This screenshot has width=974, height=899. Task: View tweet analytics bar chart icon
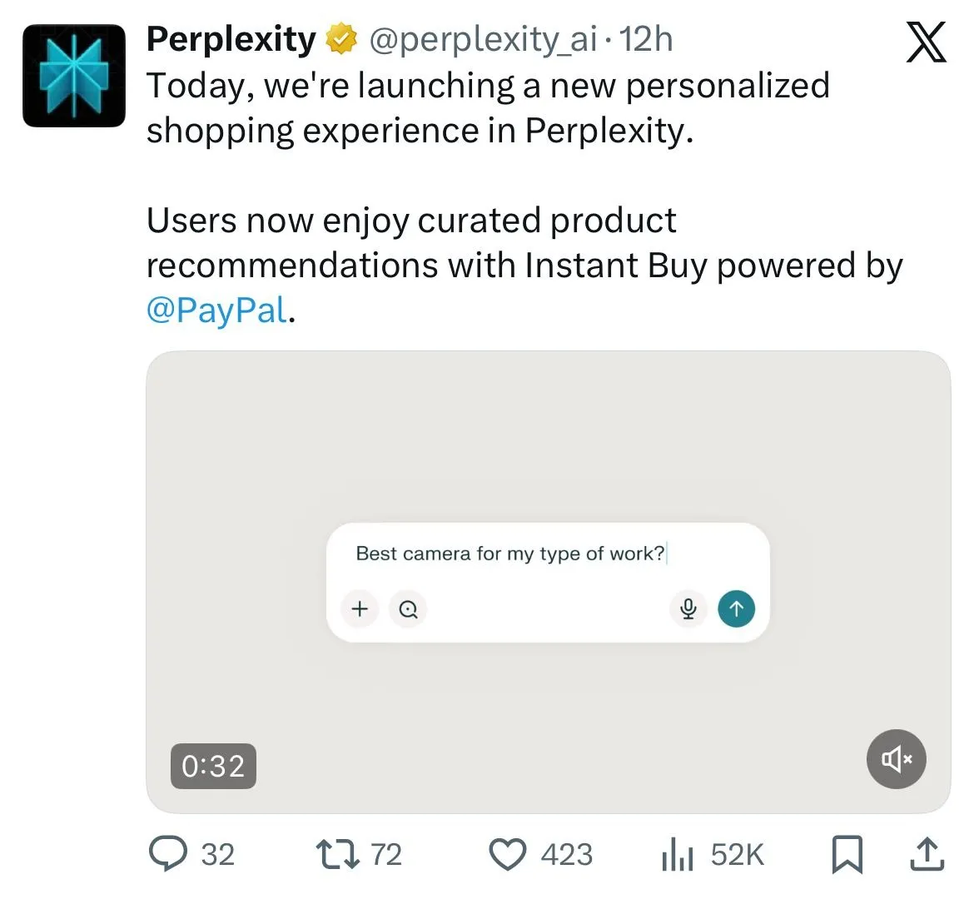[x=677, y=855]
